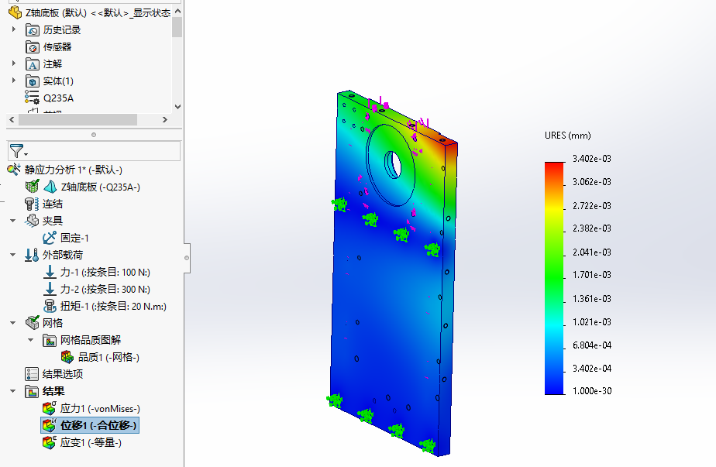The height and width of the screenshot is (467, 716).
Task: Click horizontal scrollbar right arrow
Action: (x=165, y=119)
